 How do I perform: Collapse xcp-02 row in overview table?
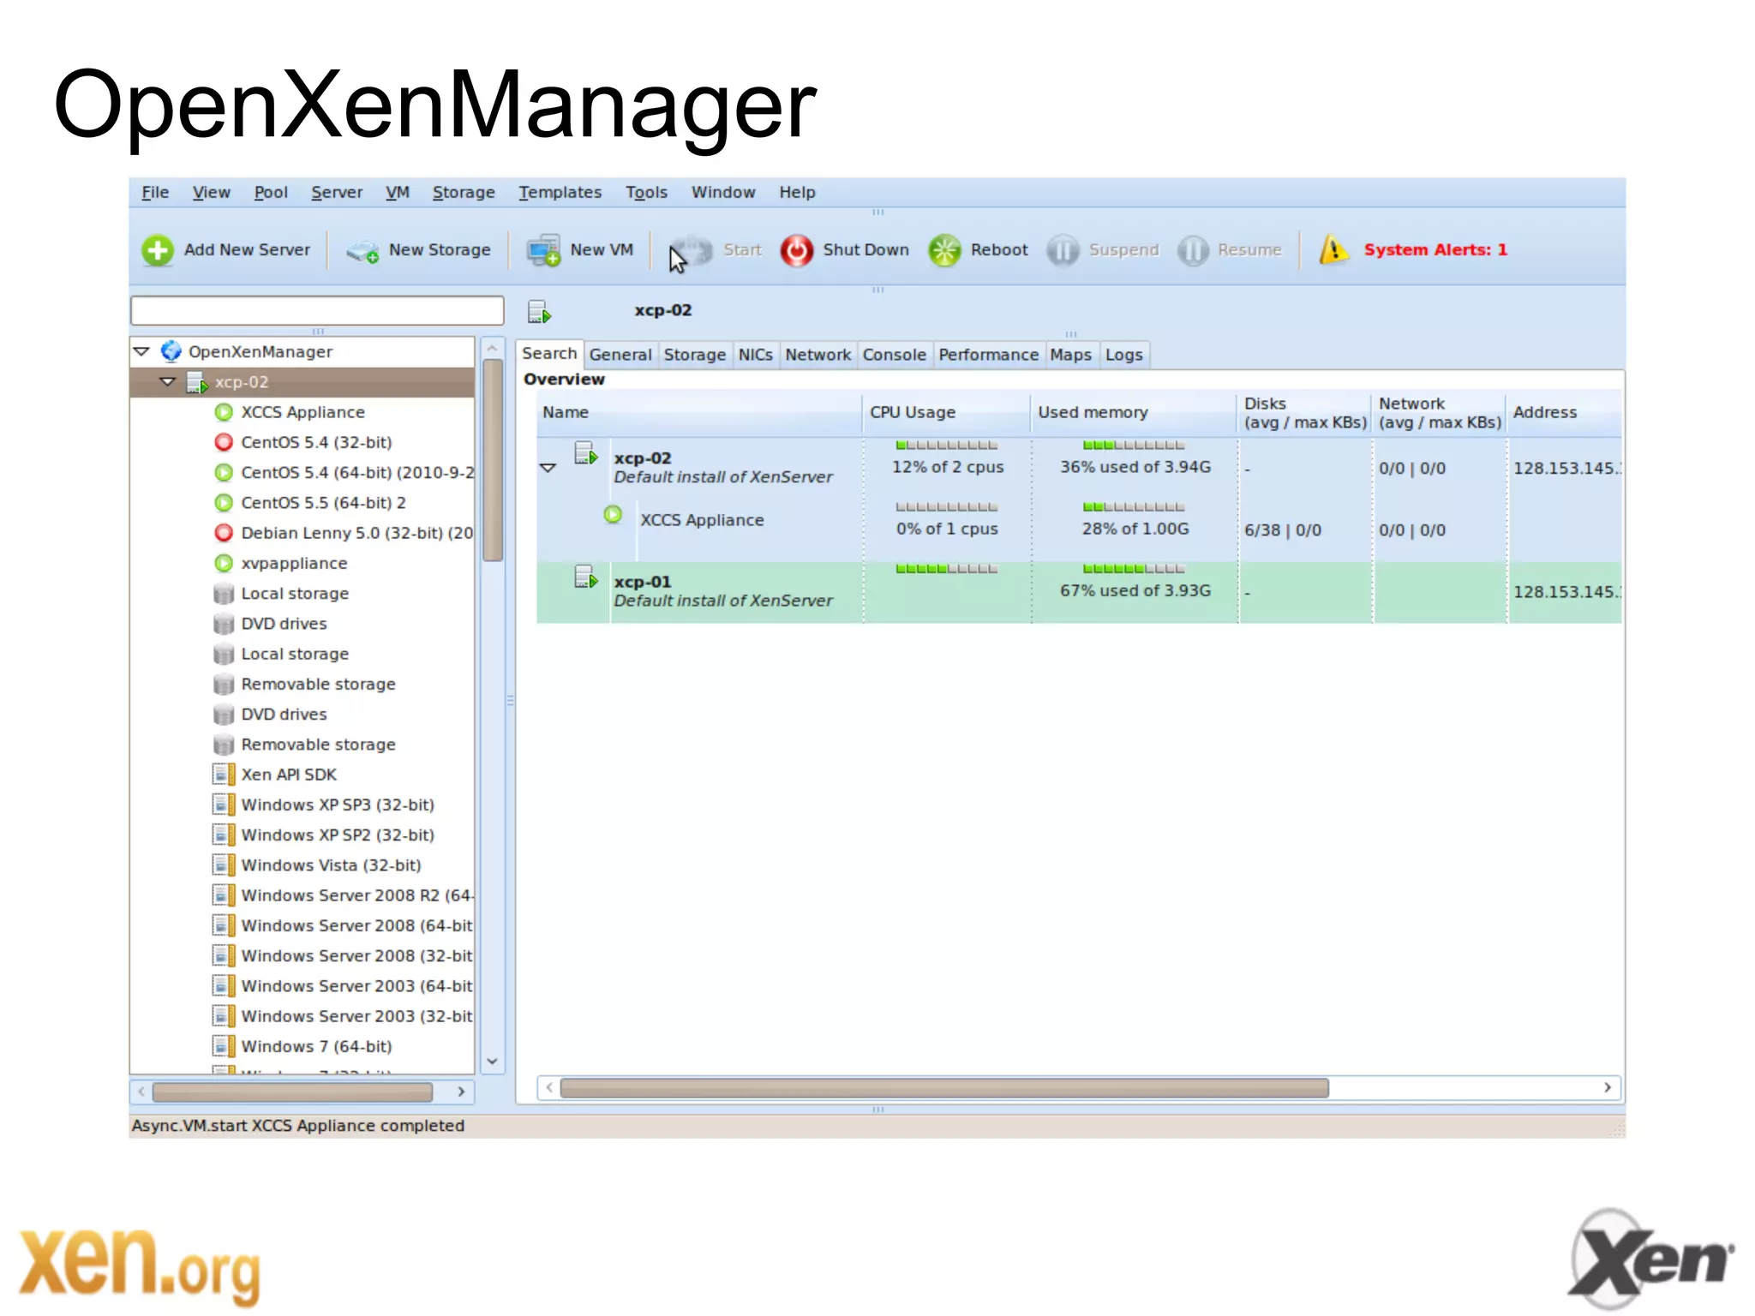coord(548,468)
